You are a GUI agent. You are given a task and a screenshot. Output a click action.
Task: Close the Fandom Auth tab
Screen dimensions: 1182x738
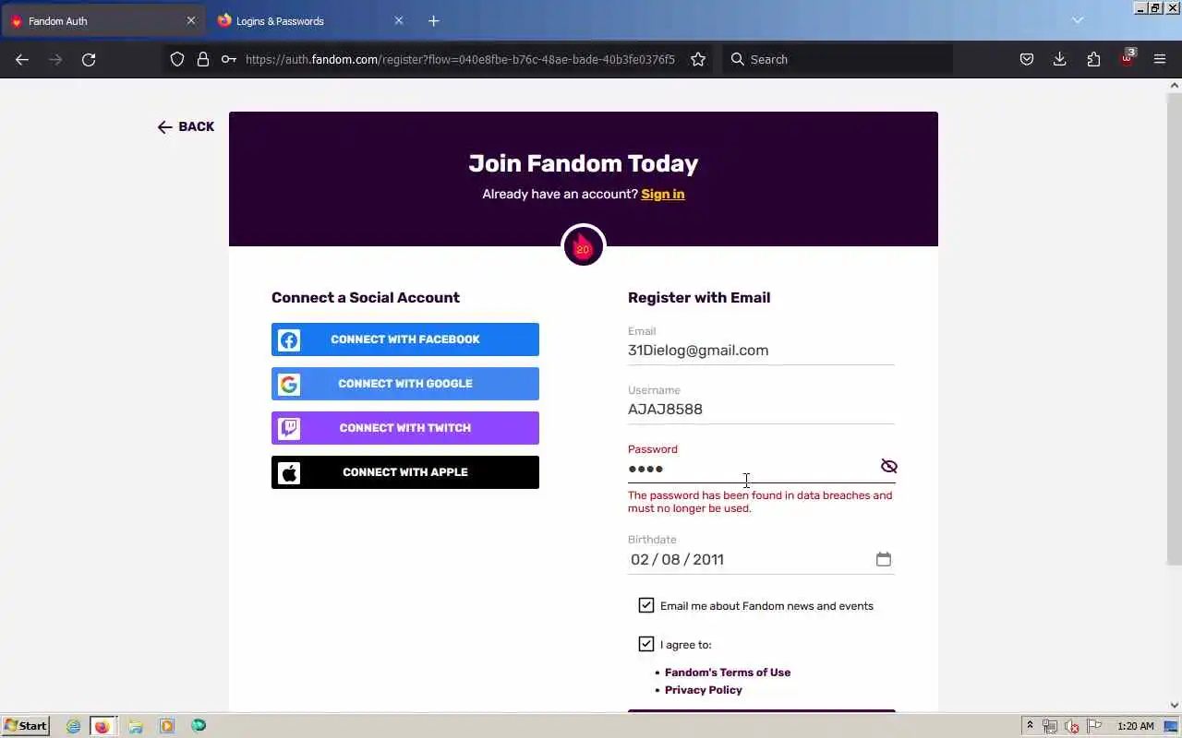(191, 20)
